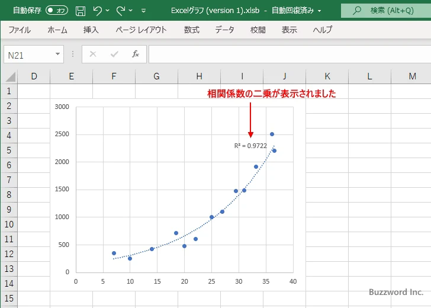The image size is (431, 308).
Task: Click vertical axis label 3000
Action: [x=62, y=107]
